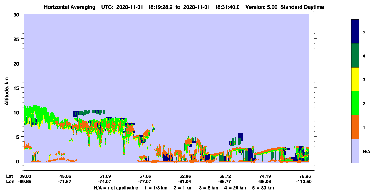Click the longitude value -96.08
Screen dimensions: 382x196
click(264, 182)
